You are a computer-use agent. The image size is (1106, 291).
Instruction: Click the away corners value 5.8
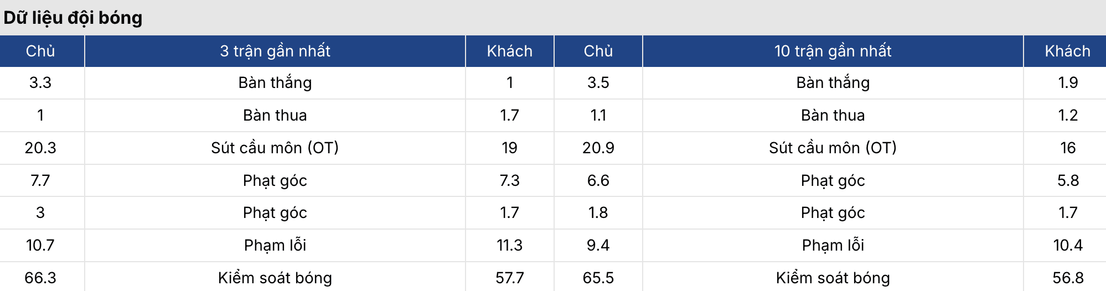point(1067,180)
